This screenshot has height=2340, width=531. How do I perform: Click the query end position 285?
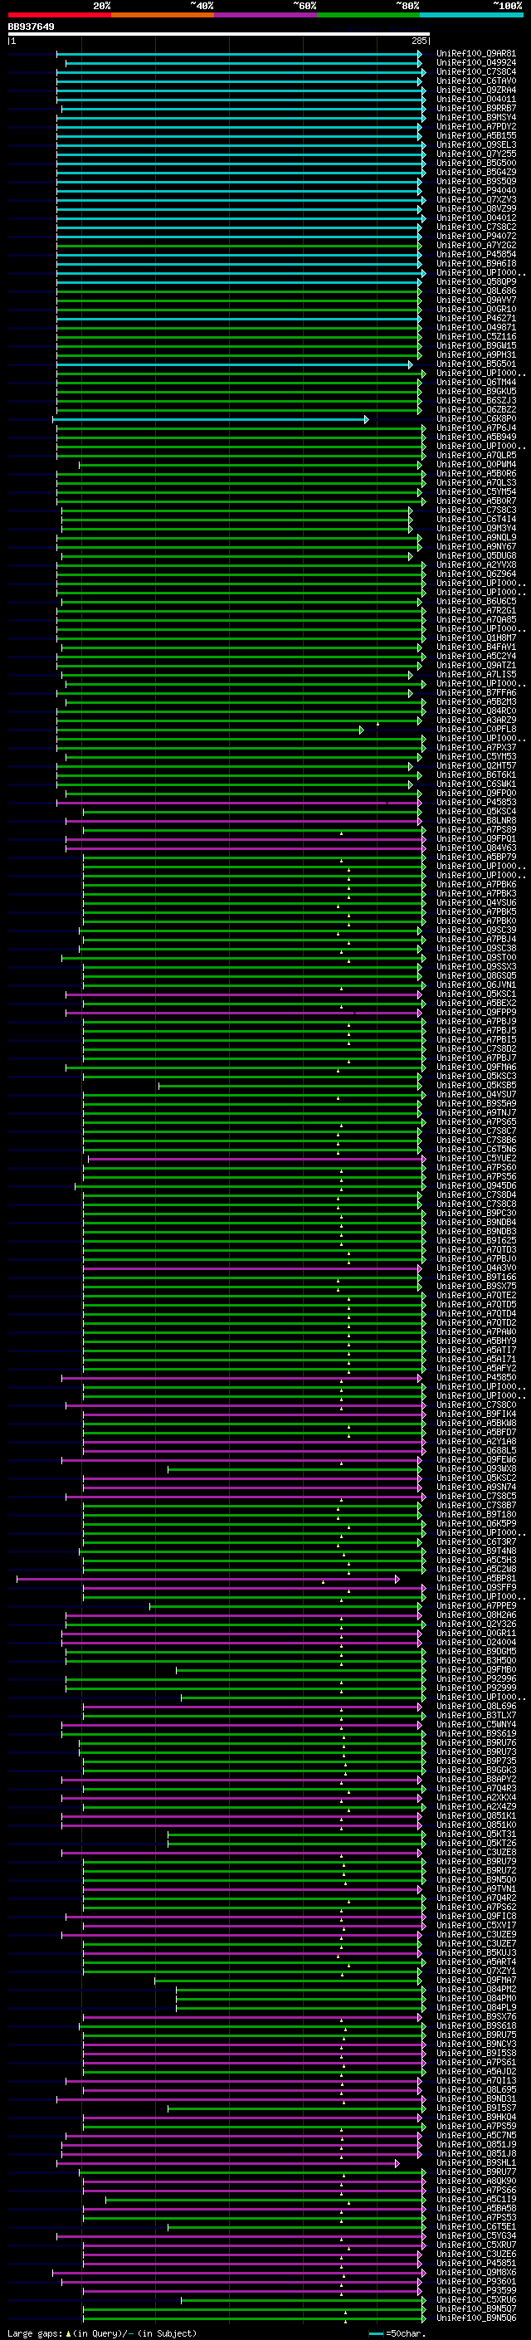tap(418, 41)
